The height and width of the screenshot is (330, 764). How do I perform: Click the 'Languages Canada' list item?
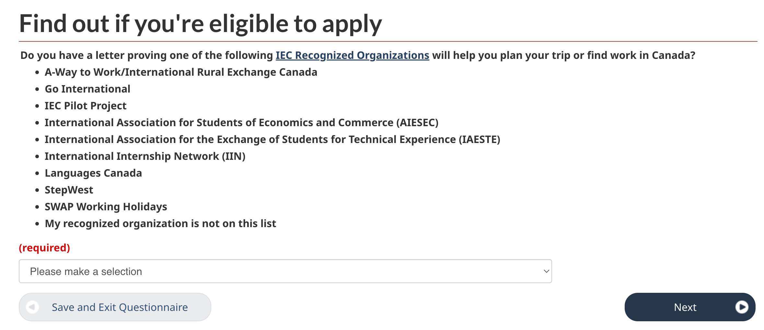93,173
